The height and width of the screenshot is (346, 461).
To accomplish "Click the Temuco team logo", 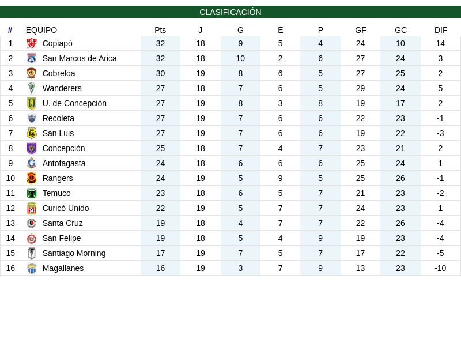I will click(x=32, y=193).
